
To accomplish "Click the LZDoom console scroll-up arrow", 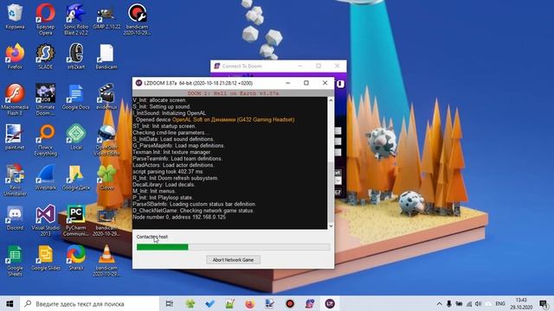I will 331,100.
